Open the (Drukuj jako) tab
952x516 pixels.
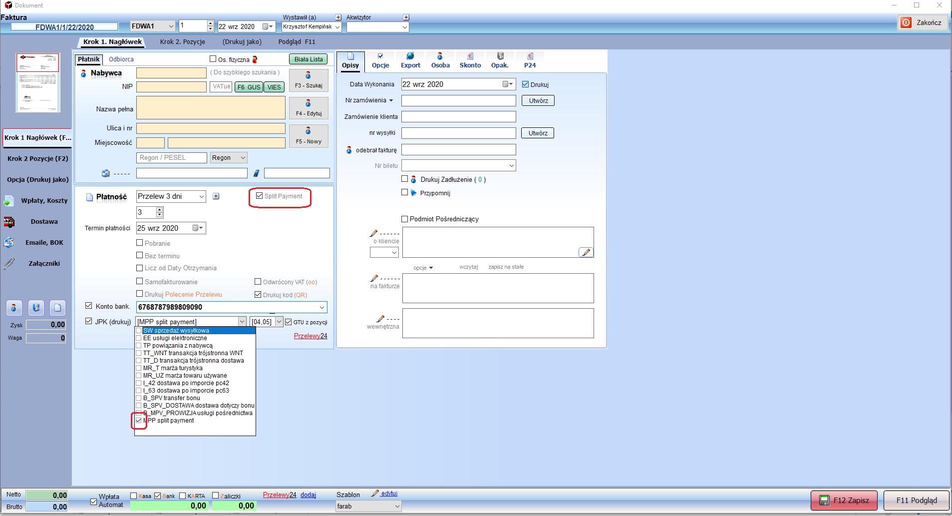pyautogui.click(x=242, y=42)
